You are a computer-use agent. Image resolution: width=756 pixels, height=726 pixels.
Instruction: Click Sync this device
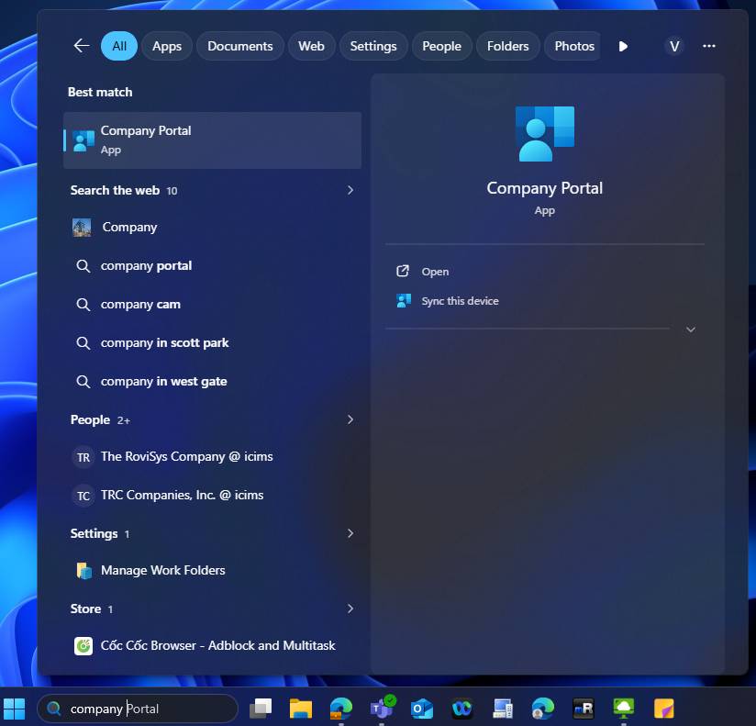(460, 301)
